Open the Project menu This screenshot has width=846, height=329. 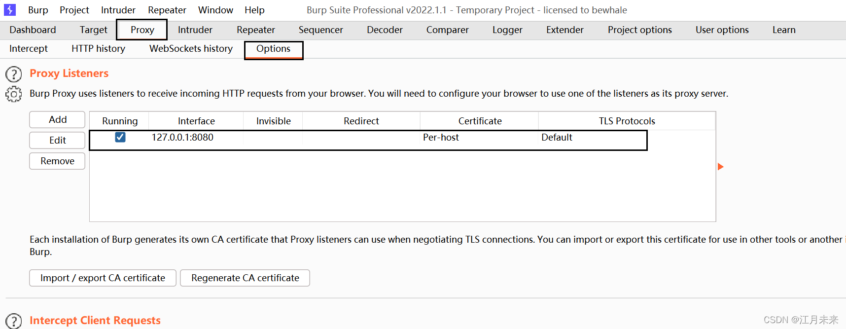click(x=74, y=10)
